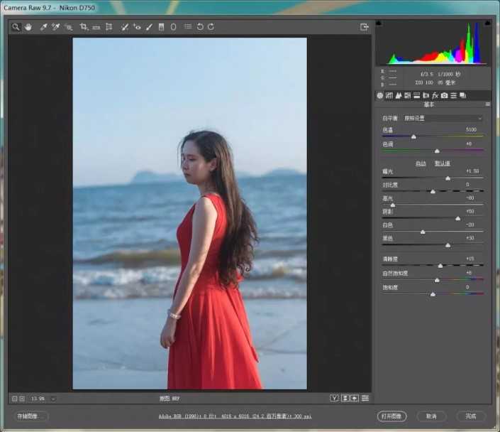Select the Zoom tool in toolbar
Viewport: 500px width, 432px height.
coord(16,27)
